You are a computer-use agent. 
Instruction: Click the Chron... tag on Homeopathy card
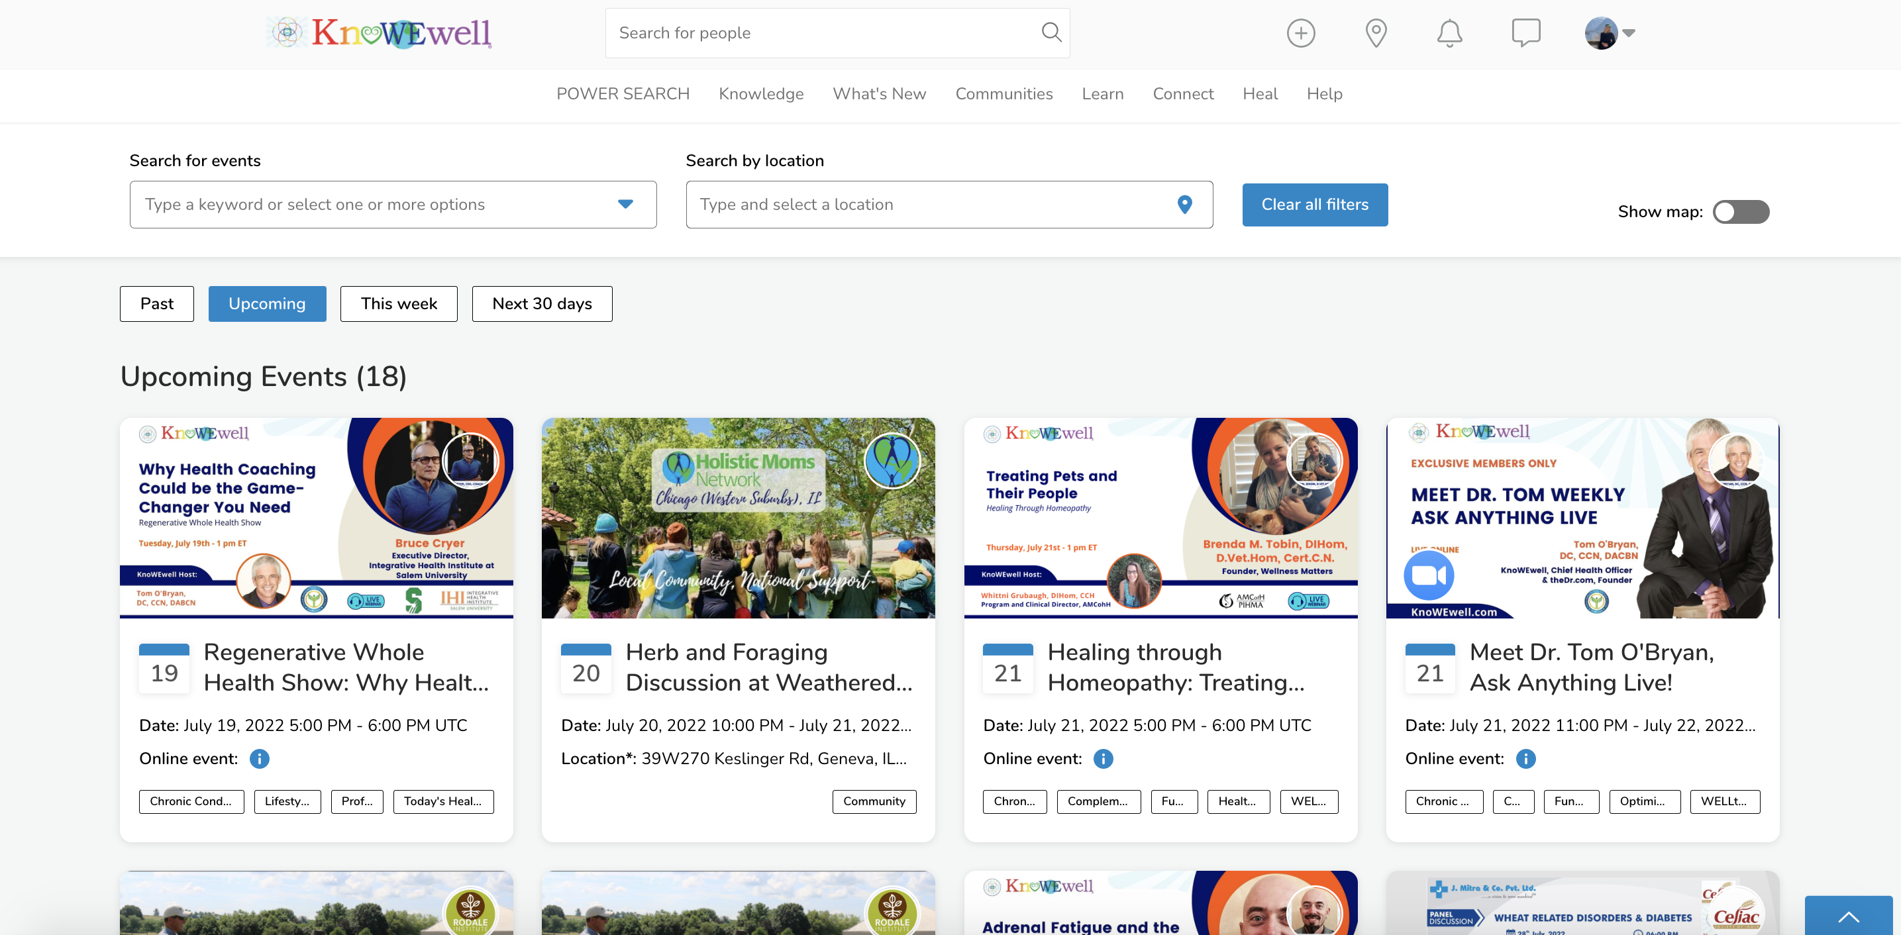[1015, 801]
